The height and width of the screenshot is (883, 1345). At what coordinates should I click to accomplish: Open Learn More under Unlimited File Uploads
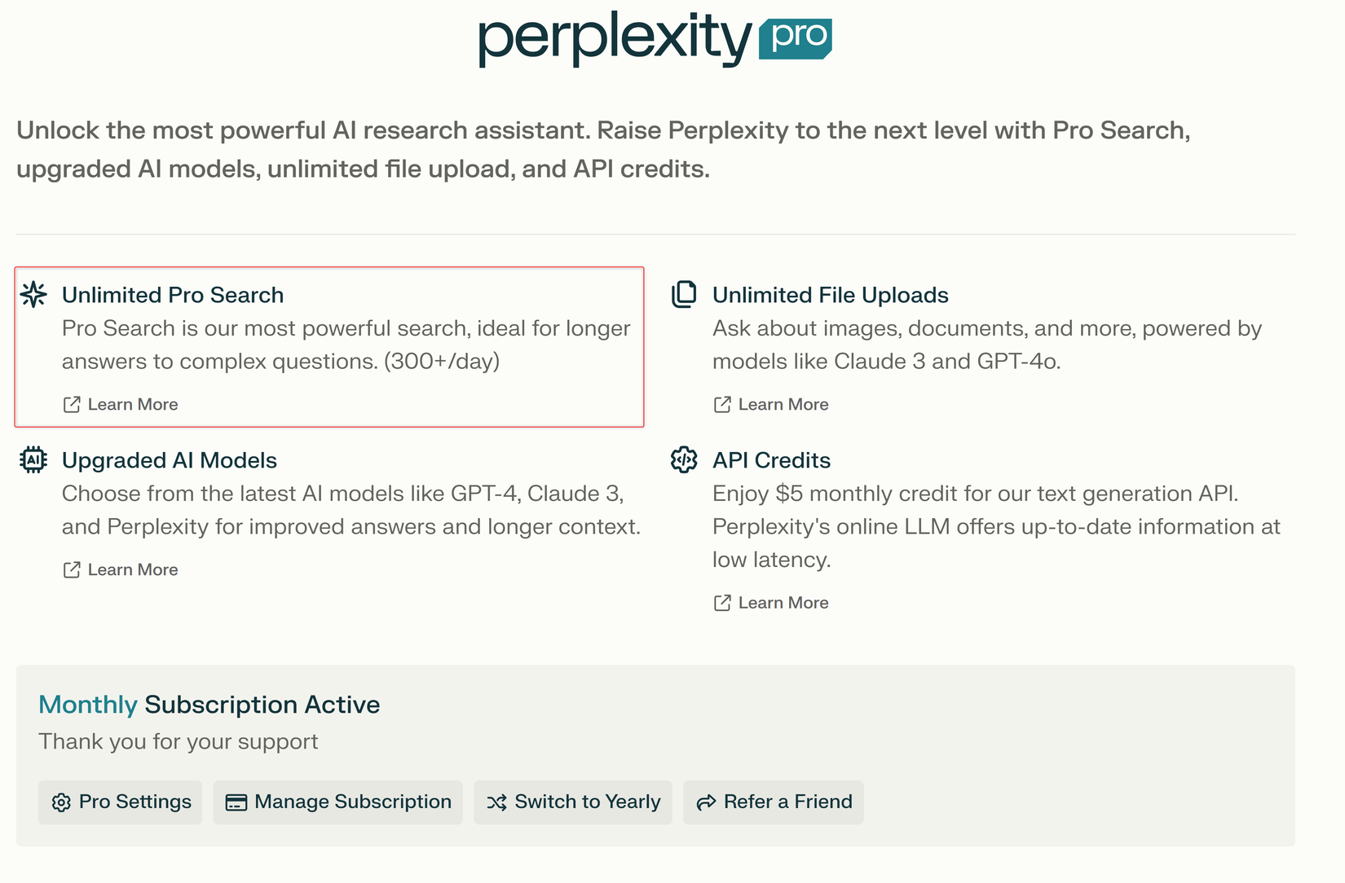(783, 404)
